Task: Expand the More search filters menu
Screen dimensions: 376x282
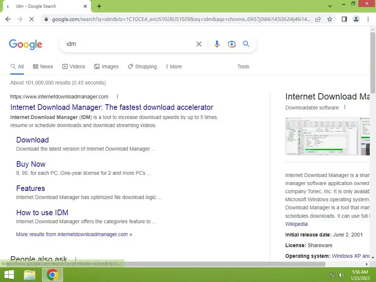Action: (174, 67)
